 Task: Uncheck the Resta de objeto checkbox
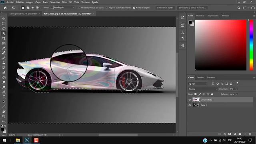coord(134,8)
